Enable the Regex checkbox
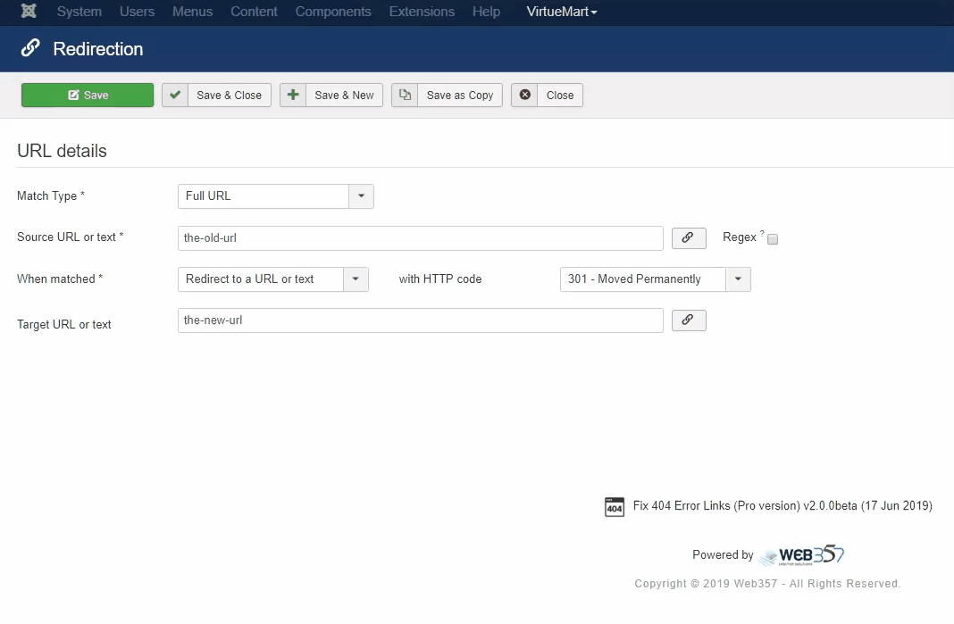 coord(773,239)
